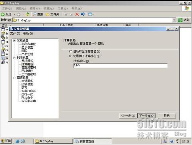The height and width of the screenshot is (145, 192).
Task: Click the 上一步 back button
Action: [128, 116]
